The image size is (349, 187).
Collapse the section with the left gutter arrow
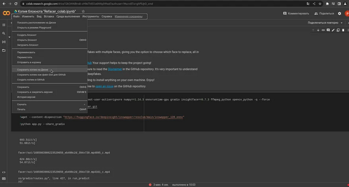click(x=9, y=37)
